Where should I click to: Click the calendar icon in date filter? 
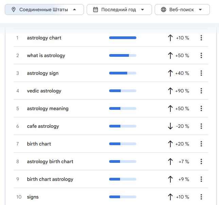tap(96, 10)
